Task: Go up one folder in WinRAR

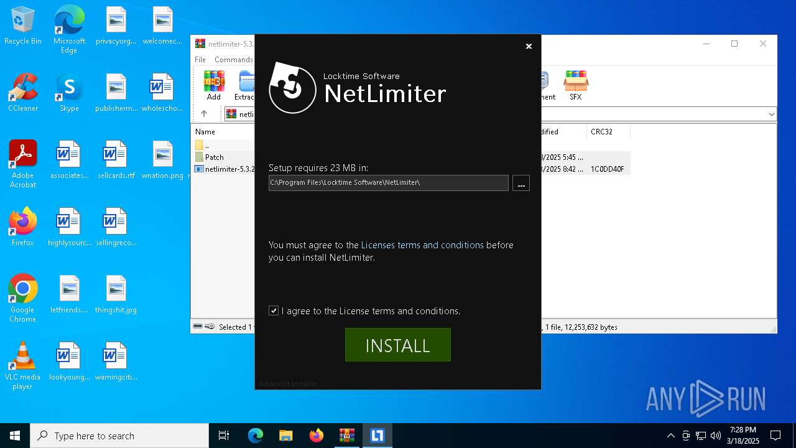Action: [x=204, y=114]
